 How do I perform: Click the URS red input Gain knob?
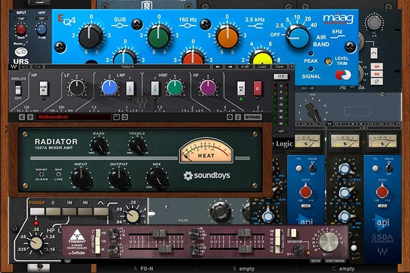(x=21, y=29)
